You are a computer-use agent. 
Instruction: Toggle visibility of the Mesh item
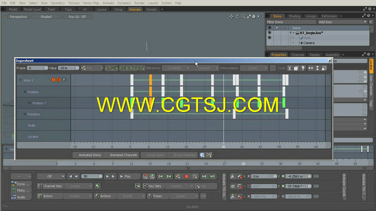269,38
